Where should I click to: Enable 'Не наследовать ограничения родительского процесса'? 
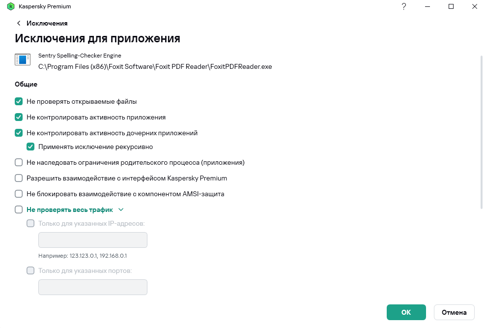[19, 162]
